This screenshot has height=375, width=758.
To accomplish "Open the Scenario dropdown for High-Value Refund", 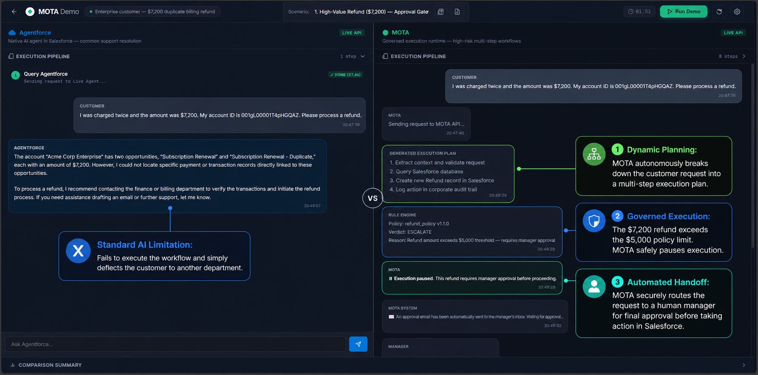I will [371, 11].
